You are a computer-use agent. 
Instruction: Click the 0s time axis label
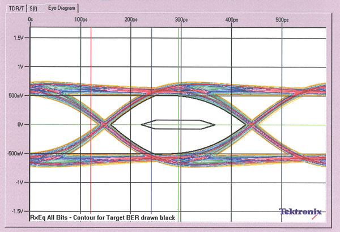click(31, 20)
